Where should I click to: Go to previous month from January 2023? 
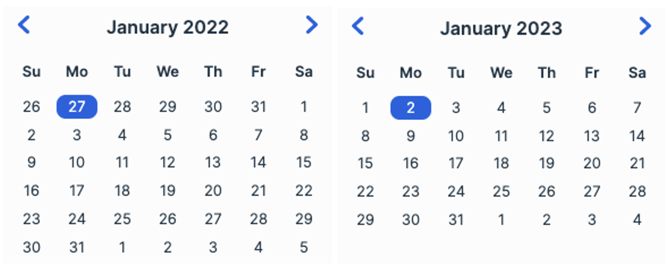(x=358, y=26)
